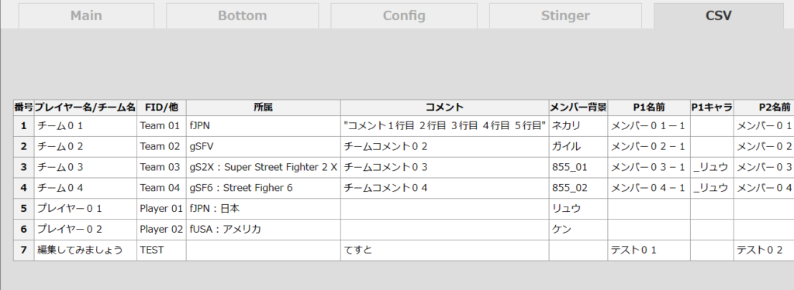The image size is (794, 290).
Task: Open the Bottom tab
Action: (x=243, y=15)
